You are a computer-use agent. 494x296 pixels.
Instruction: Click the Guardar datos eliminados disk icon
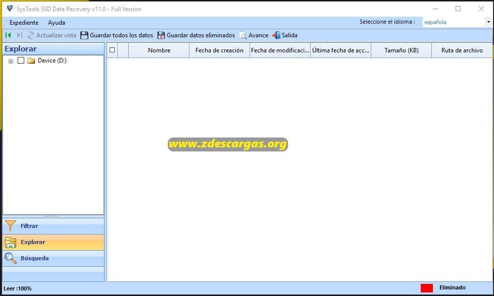(x=161, y=35)
